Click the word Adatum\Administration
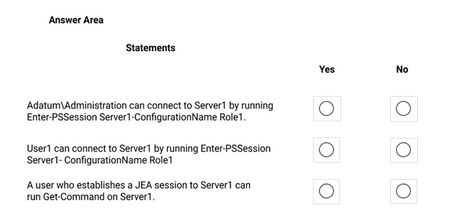Screen dimensions: 463x214 pyautogui.click(x=77, y=105)
